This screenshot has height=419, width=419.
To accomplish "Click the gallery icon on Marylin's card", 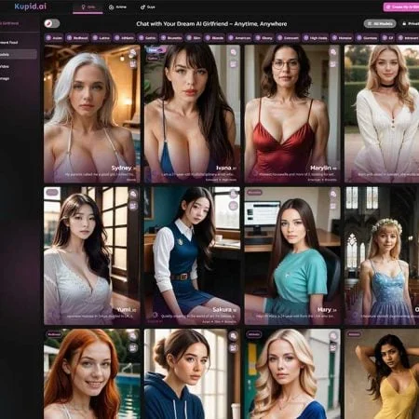I will point(333,64).
